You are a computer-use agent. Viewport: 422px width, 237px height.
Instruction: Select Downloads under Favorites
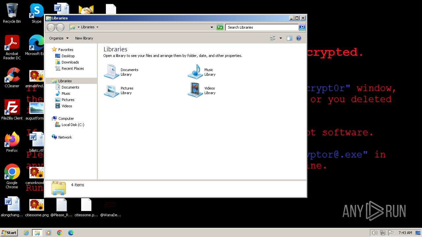point(70,62)
